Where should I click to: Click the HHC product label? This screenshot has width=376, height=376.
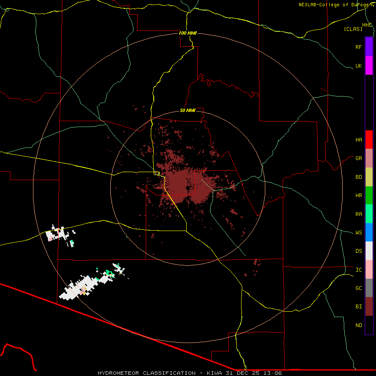pyautogui.click(x=367, y=25)
